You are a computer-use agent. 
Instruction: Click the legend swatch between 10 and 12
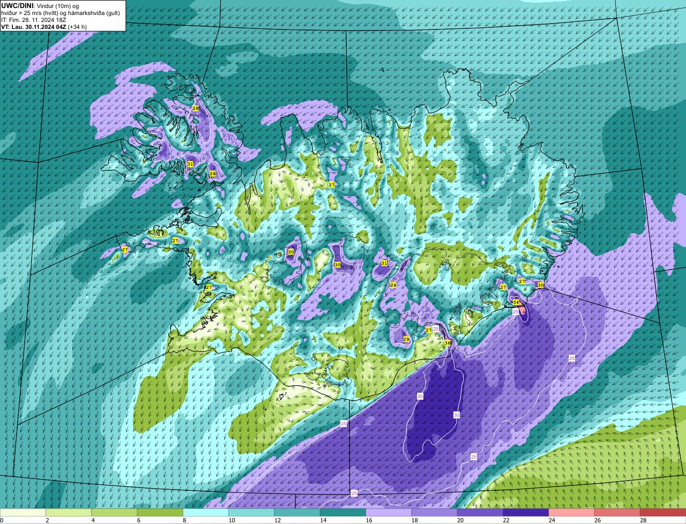(x=251, y=512)
